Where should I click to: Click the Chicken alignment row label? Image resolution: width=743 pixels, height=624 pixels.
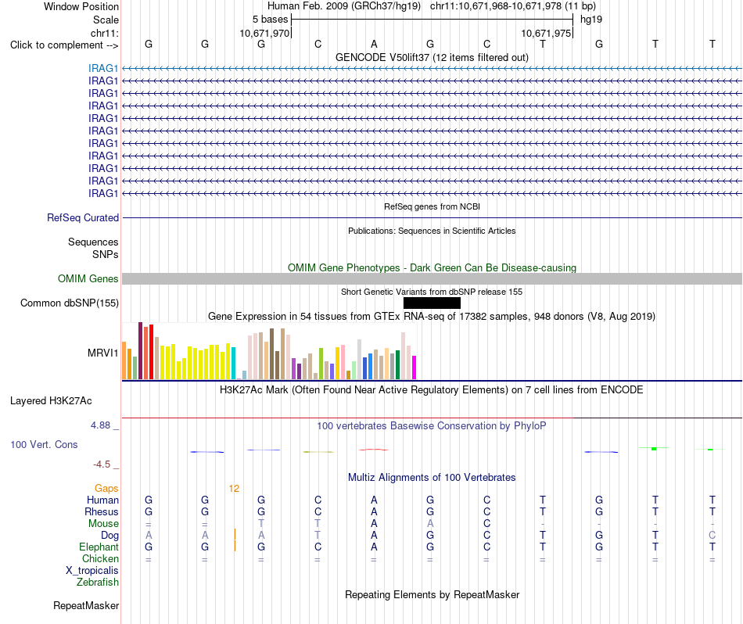[x=100, y=558]
